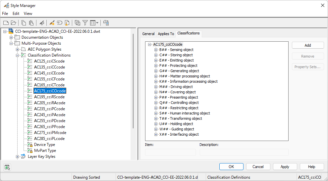328x181 pixels.
Task: Collapse the AC175_cciCOcode classification root
Action: pyautogui.click(x=149, y=45)
